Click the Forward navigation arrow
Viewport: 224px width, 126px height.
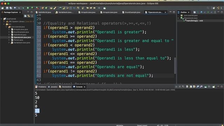click(99, 8)
